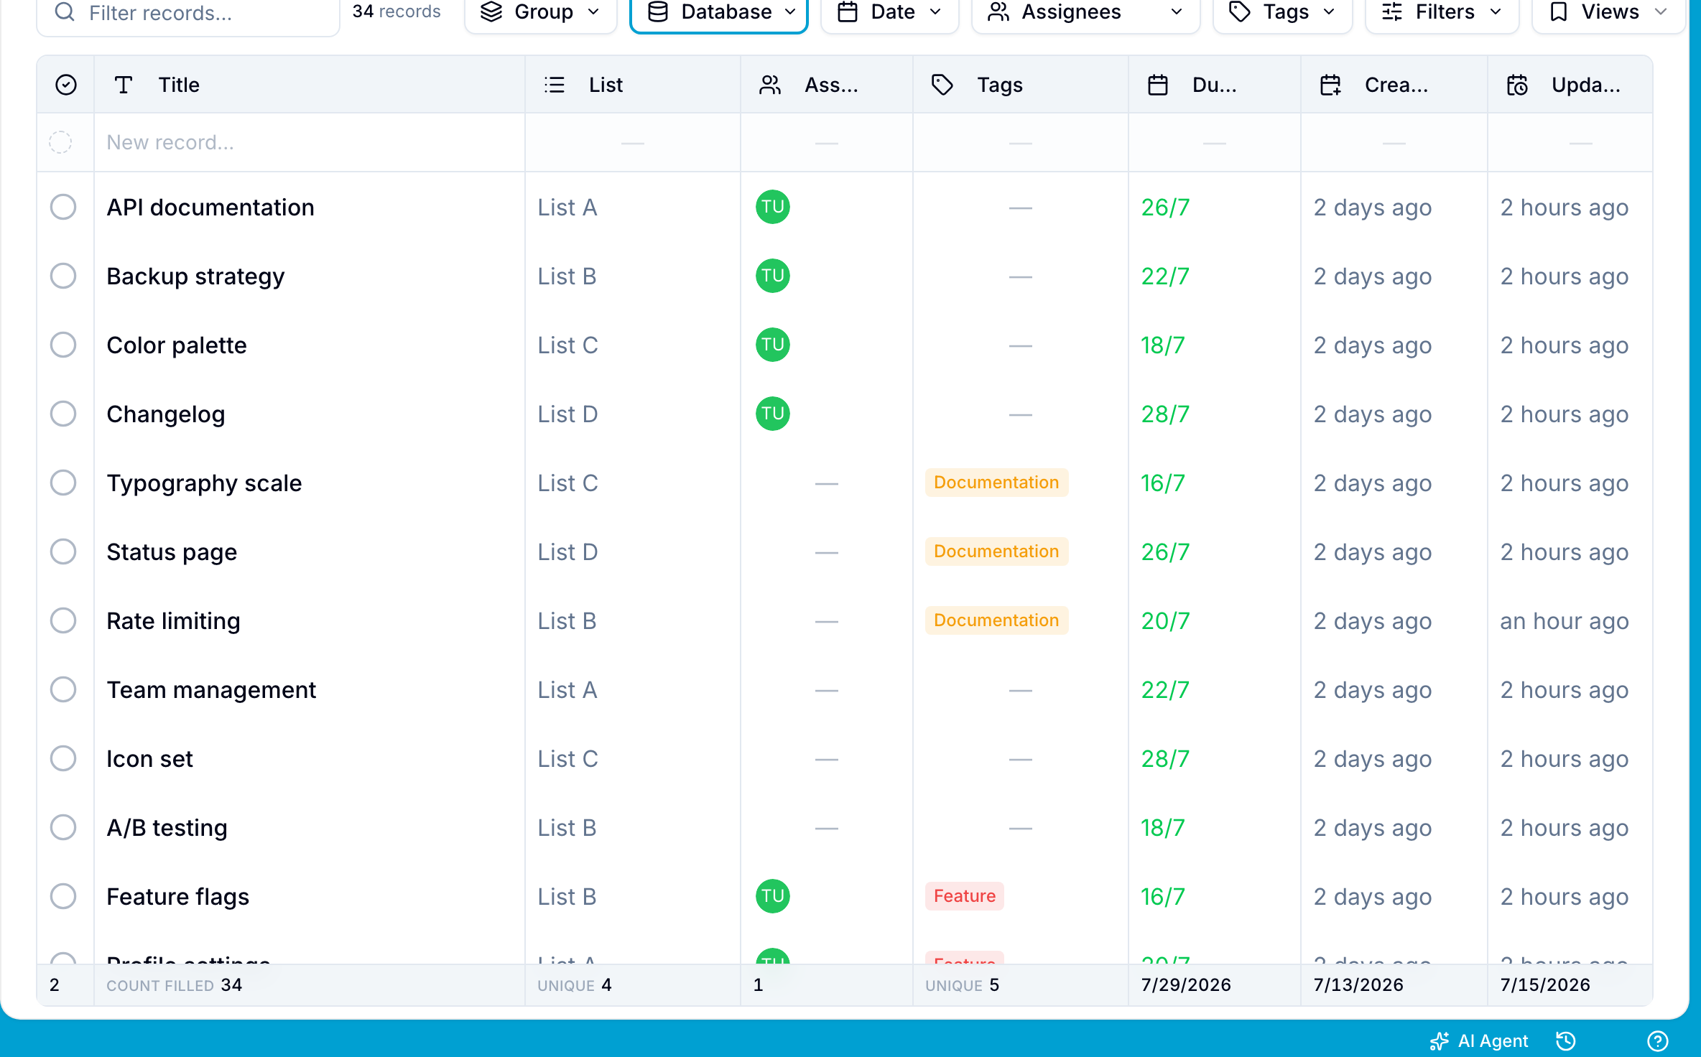Open the Views dropdown
This screenshot has width=1701, height=1057.
(1608, 12)
